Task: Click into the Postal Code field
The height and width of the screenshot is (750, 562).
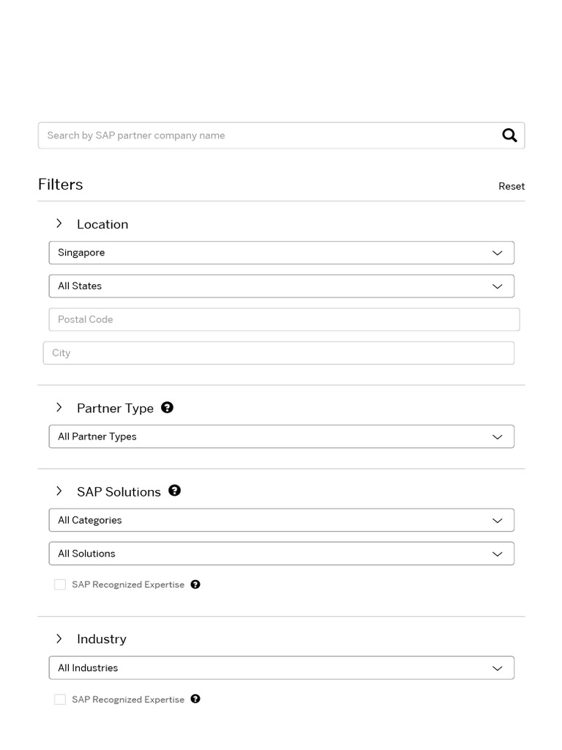Action: coord(284,319)
